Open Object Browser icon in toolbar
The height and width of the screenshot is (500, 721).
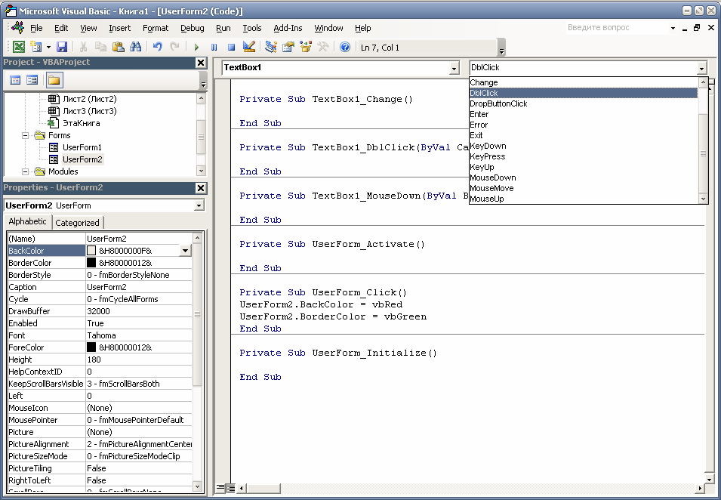(x=305, y=47)
